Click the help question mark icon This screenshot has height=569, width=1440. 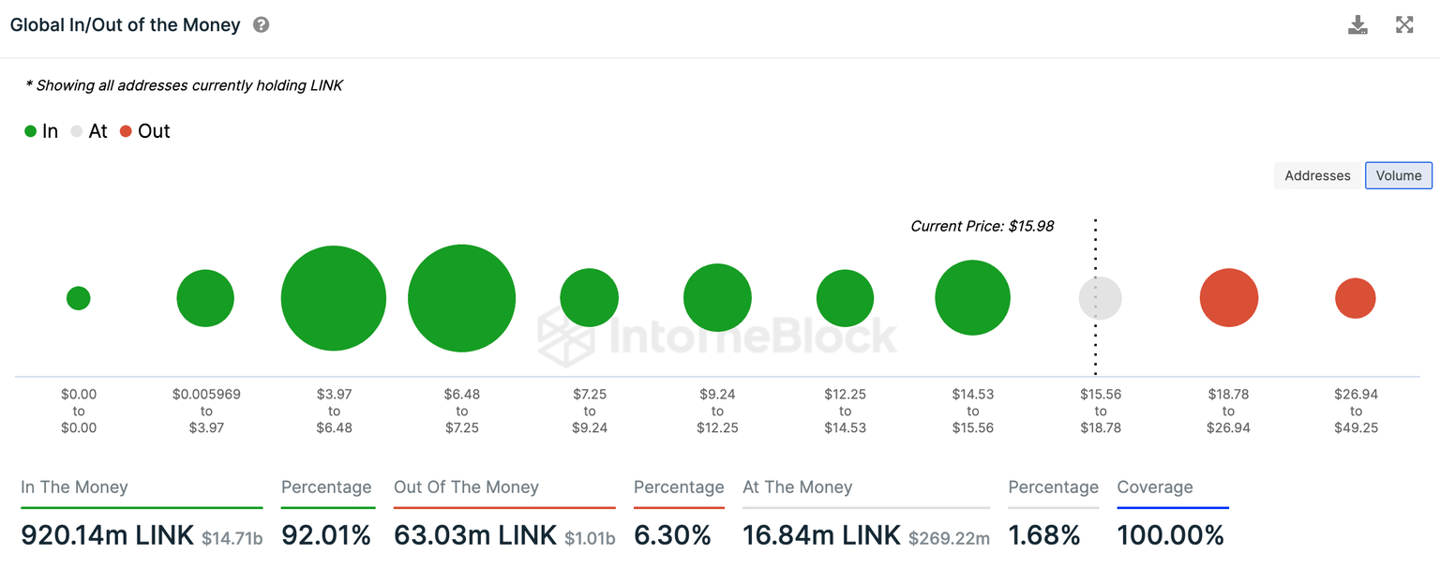(262, 25)
